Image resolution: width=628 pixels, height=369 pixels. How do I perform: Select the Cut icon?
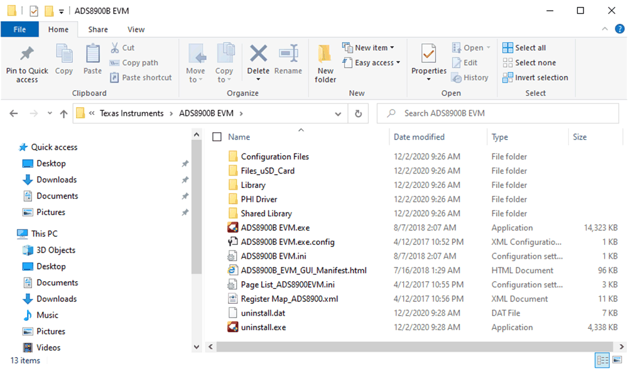[x=123, y=47]
